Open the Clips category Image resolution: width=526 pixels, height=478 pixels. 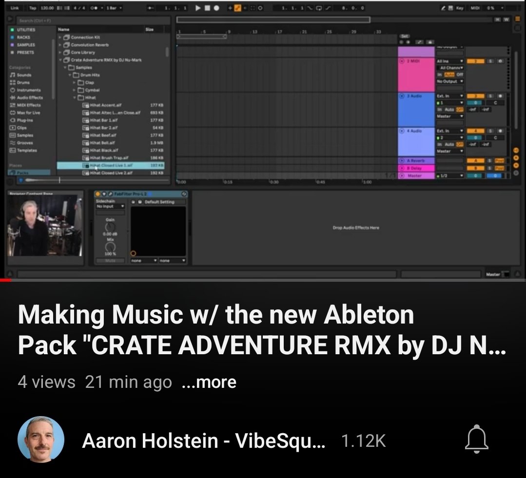click(x=19, y=128)
